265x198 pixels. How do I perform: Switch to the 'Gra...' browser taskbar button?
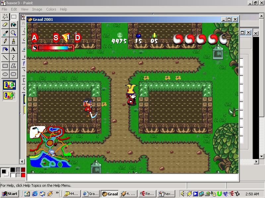coord(91,194)
